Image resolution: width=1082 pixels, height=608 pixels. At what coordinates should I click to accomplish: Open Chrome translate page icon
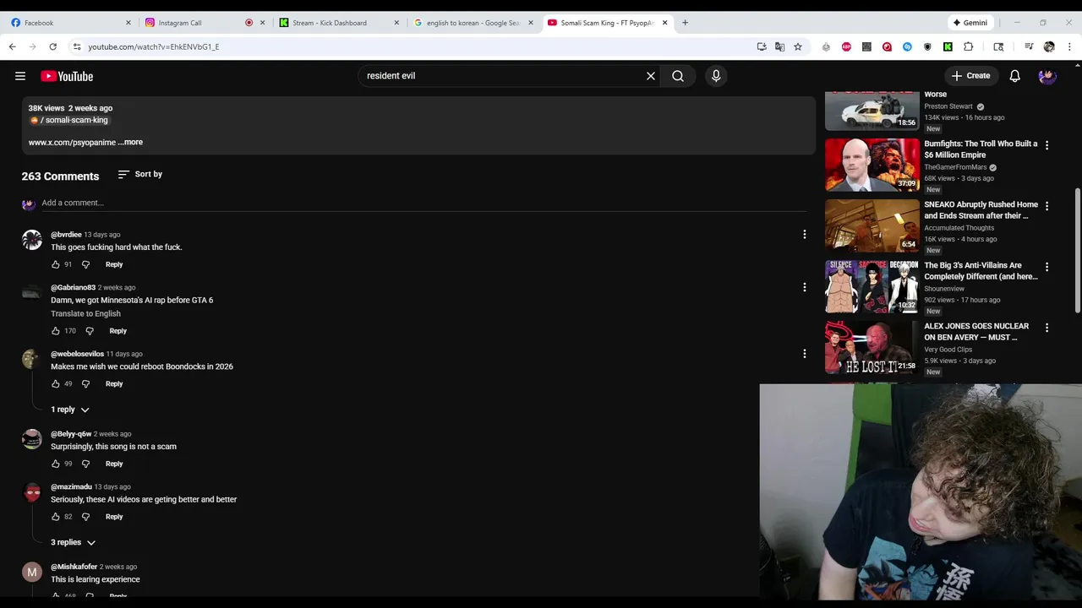click(779, 46)
